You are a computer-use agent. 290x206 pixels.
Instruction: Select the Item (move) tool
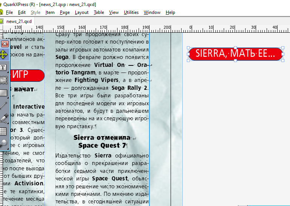coord(4,55)
